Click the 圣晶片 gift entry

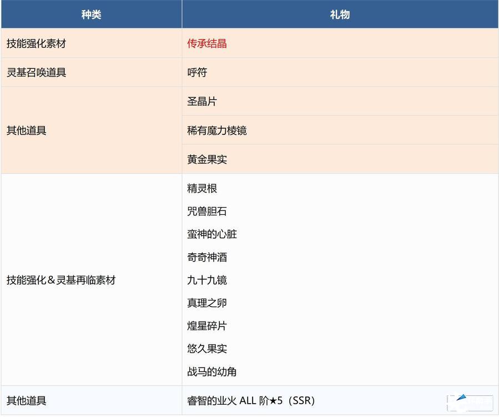(x=202, y=102)
